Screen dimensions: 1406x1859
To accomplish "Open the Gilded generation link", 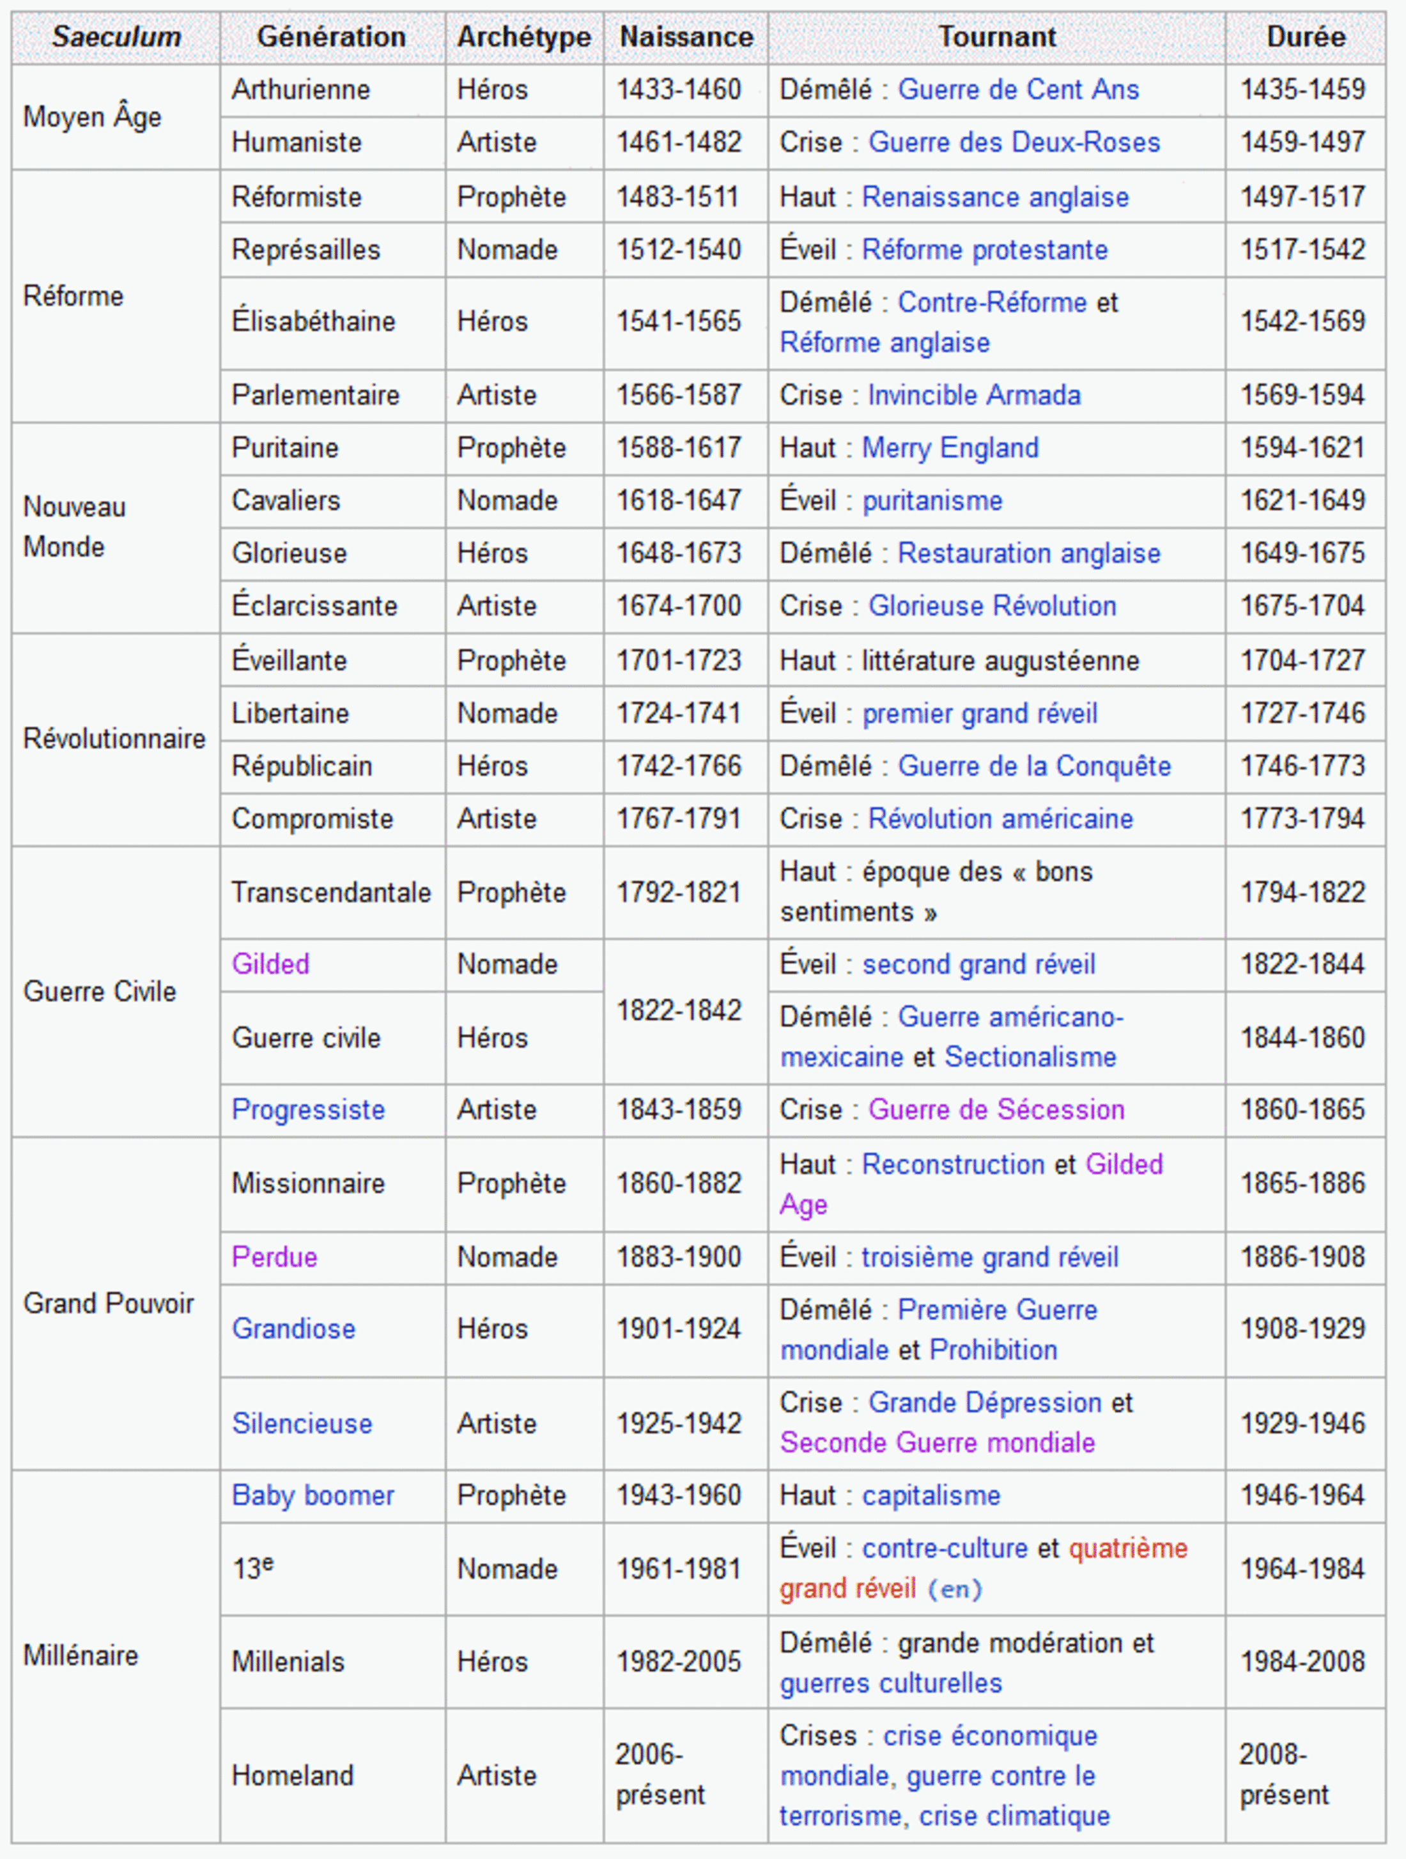I will (x=270, y=964).
